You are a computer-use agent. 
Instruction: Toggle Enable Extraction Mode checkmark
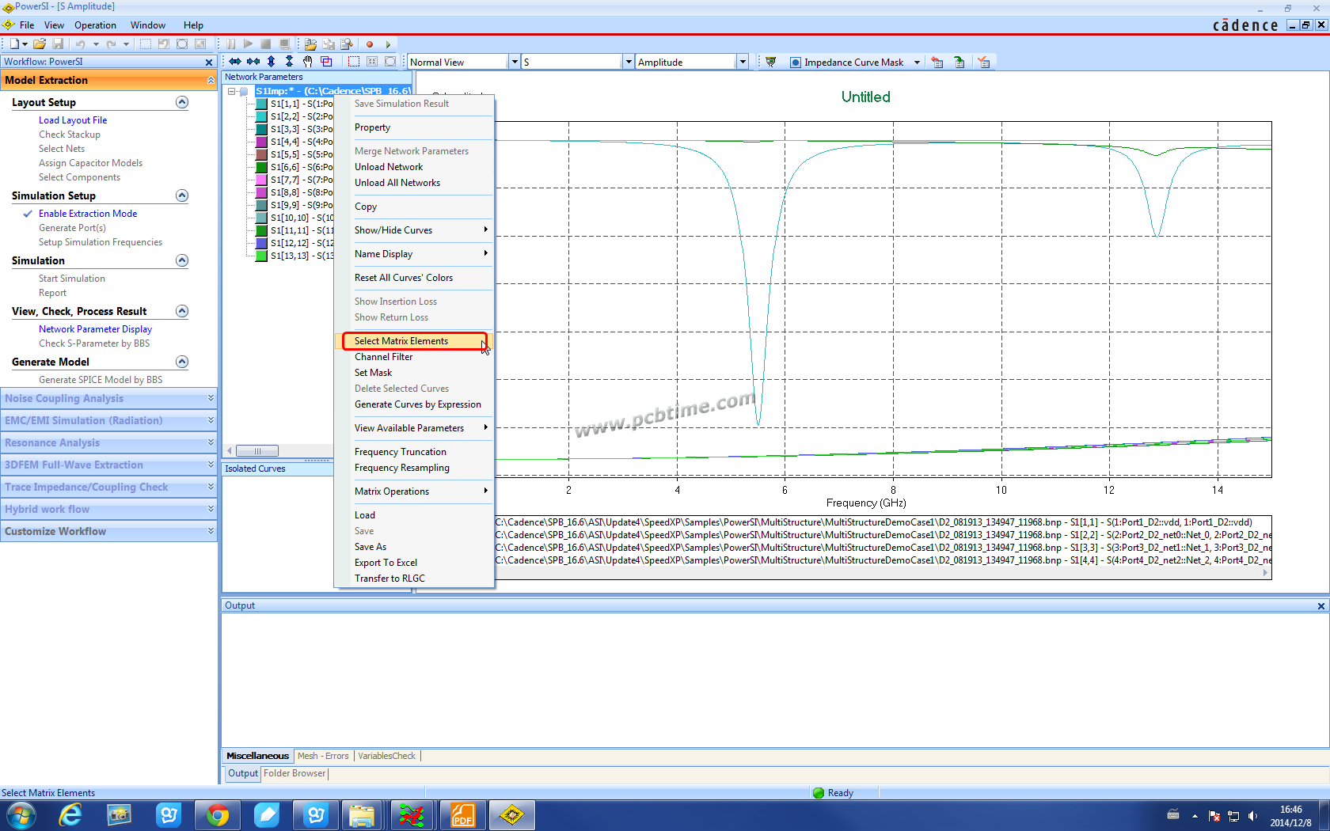coord(28,214)
